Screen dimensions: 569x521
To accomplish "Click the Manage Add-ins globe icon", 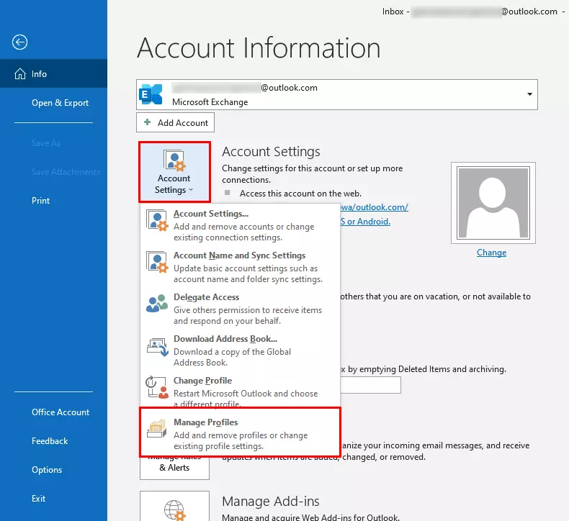I will pos(174,510).
